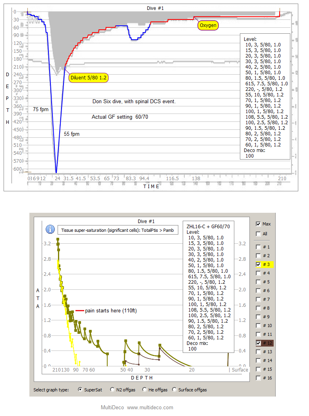Screen dimensions: 309x416
Task: Check compartment # 7 checkbox
Action: 258,300
